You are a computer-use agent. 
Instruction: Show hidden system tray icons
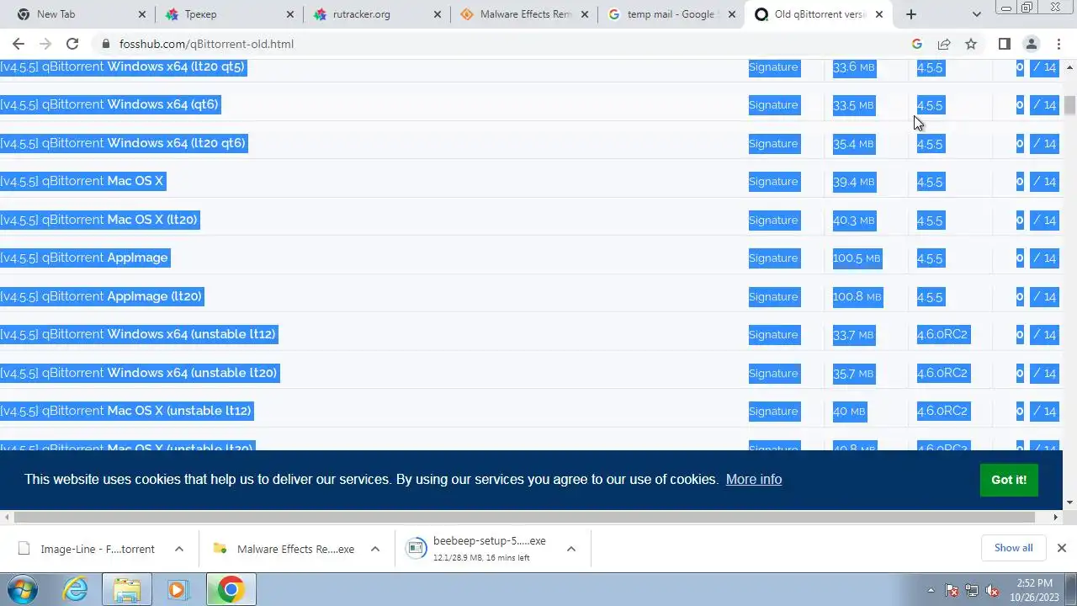pyautogui.click(x=931, y=591)
